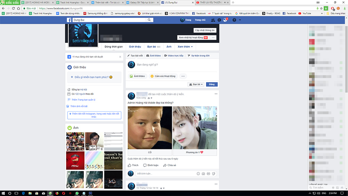
Task: Click Thêm Trang bạn quản lý
Action: tap(83, 100)
